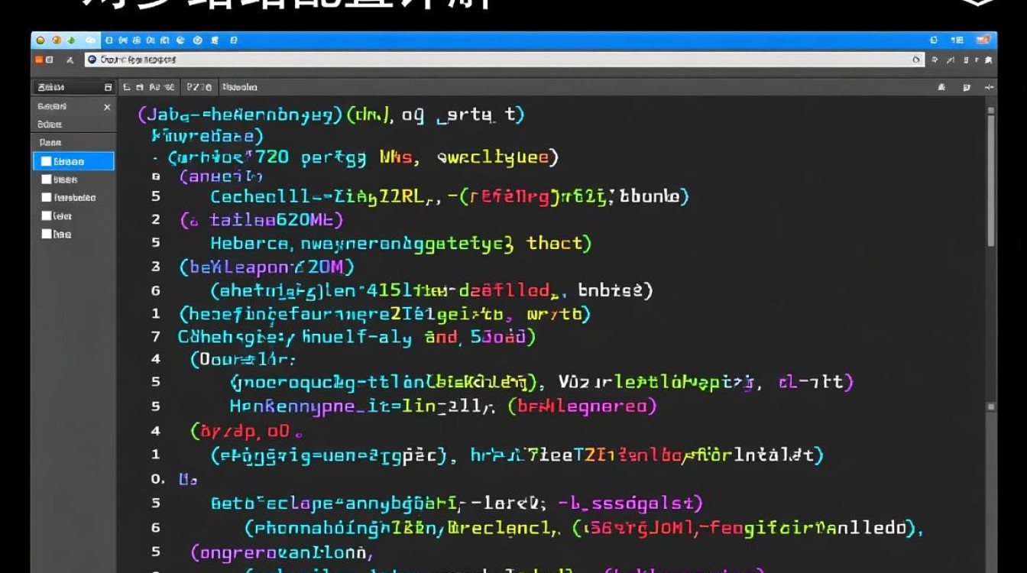Enable the last checkbox in the sidebar list
Viewport: 1027px width, 573px height.
(x=47, y=235)
